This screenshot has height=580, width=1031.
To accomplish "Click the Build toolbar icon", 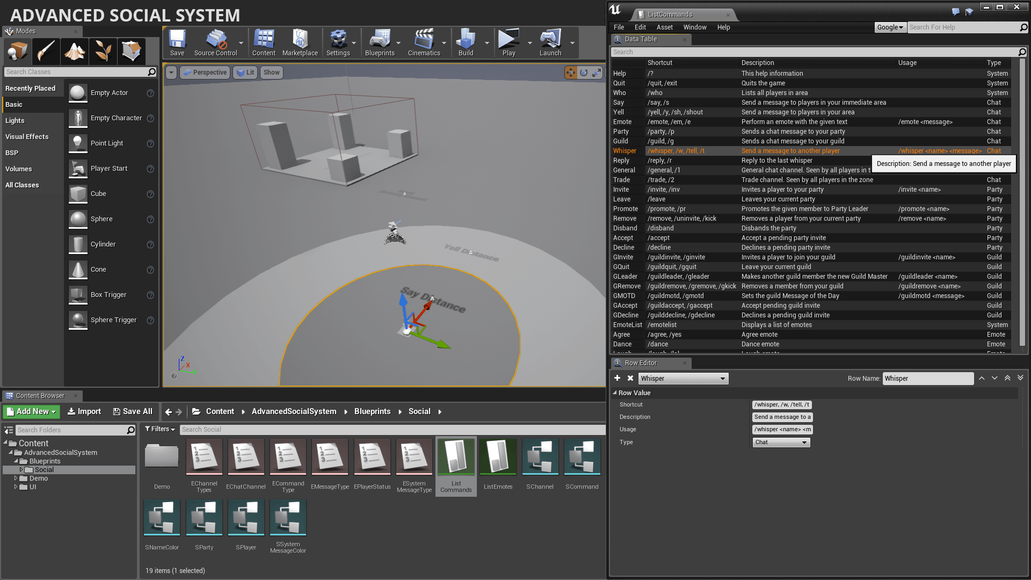I will [x=464, y=42].
